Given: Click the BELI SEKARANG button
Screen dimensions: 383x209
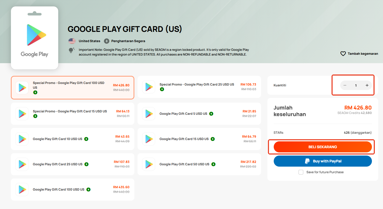Looking at the screenshot, I should click(323, 147).
